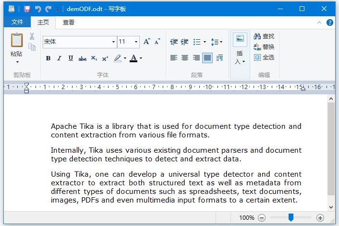Click the font color A icon
Screen dimensions: 339x226
[133, 58]
